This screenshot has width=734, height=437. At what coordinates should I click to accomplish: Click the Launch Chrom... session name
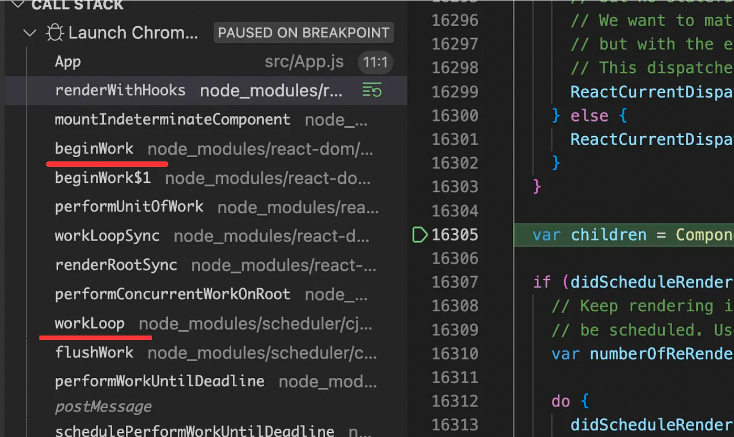(x=133, y=33)
